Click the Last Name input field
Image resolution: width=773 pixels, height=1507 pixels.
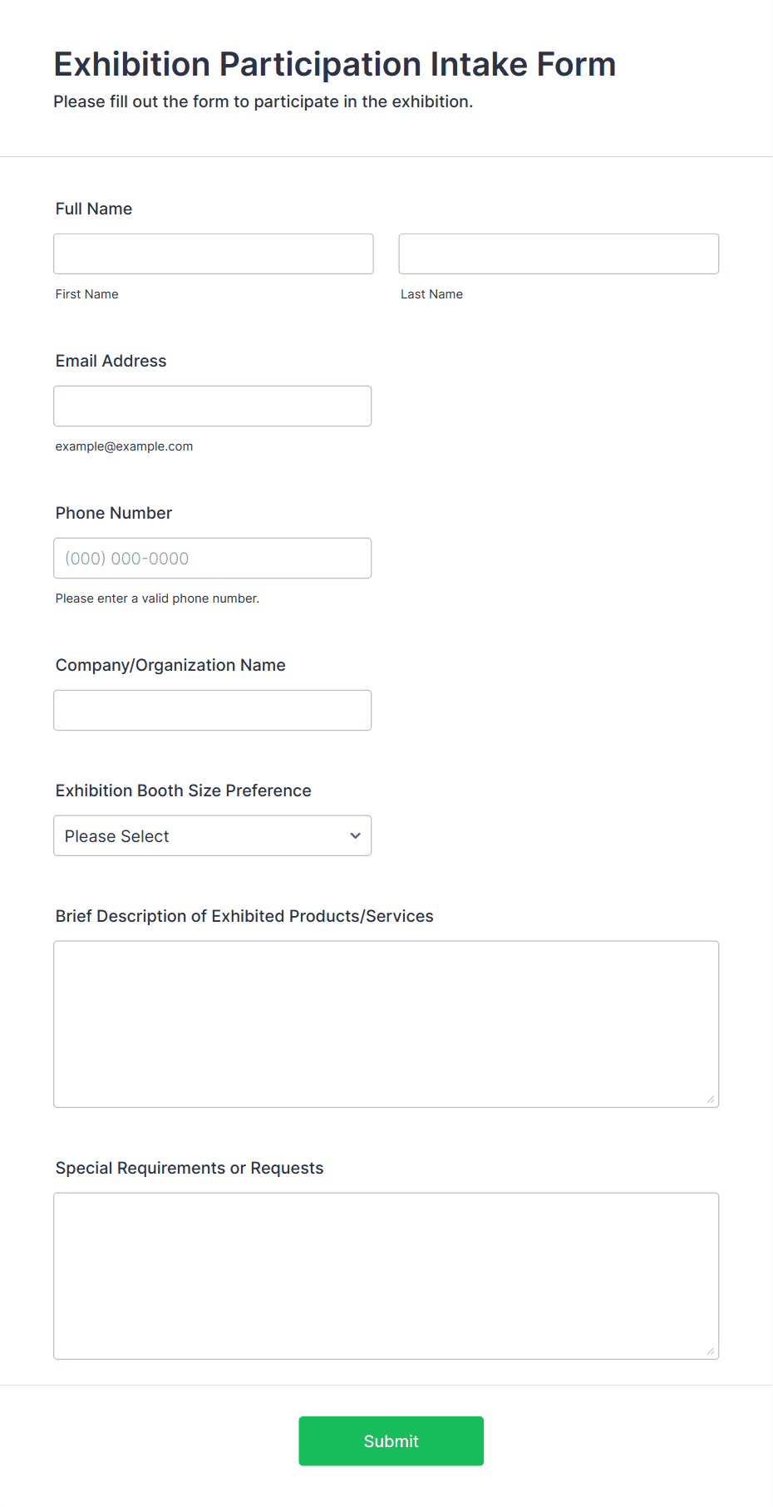(559, 254)
